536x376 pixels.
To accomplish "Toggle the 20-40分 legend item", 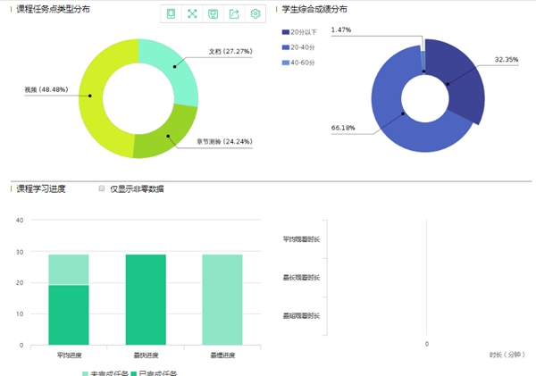I will 285,46.
